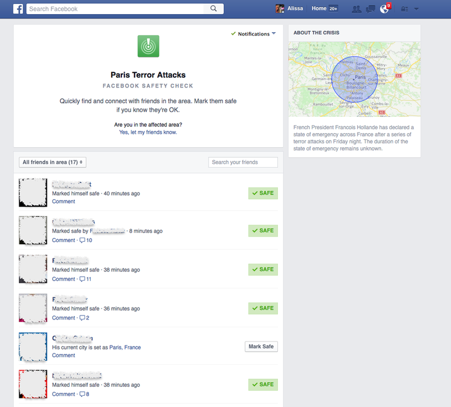Open the 2 comments count icon
Screen dimensions: 451x407
click(84, 318)
